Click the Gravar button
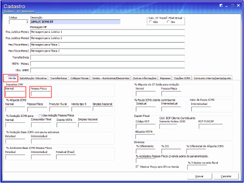The image size is (244, 183). pos(199,176)
